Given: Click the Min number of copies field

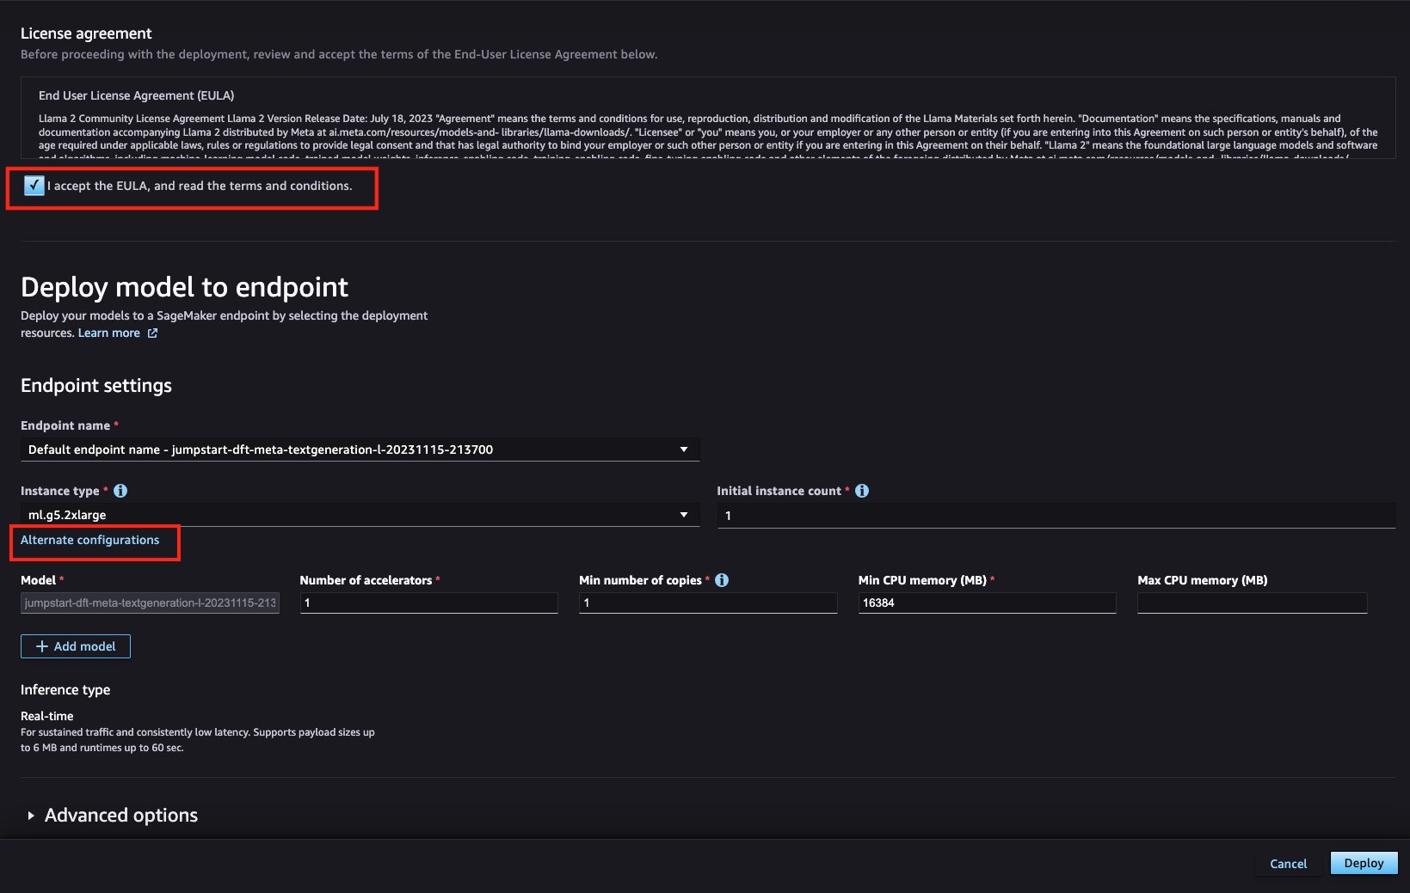Looking at the screenshot, I should [708, 602].
